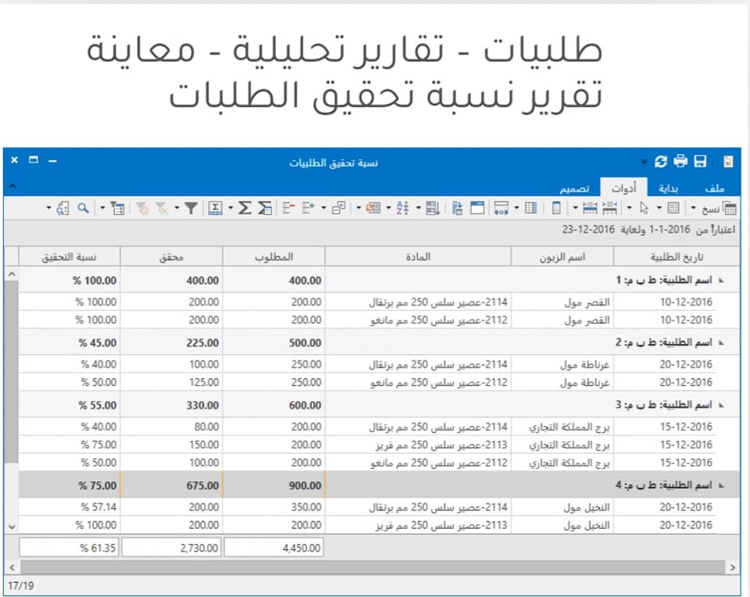
Task: Click the rows sort-down list icon
Action: [432, 208]
